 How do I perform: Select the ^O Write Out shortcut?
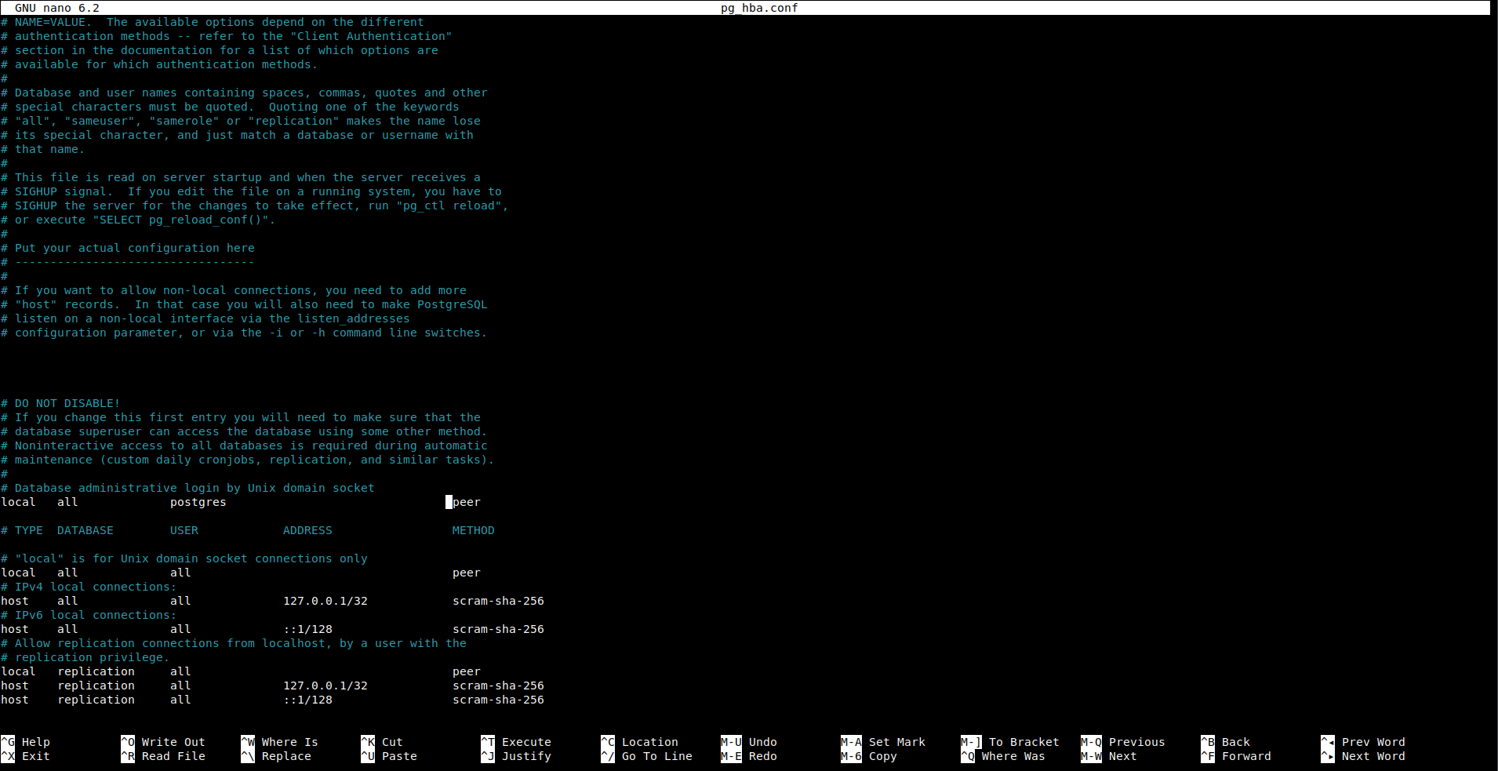[x=163, y=742]
